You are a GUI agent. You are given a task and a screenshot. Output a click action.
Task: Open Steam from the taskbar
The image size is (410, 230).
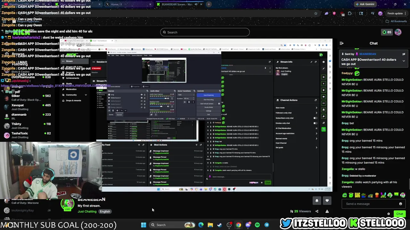tap(219, 225)
